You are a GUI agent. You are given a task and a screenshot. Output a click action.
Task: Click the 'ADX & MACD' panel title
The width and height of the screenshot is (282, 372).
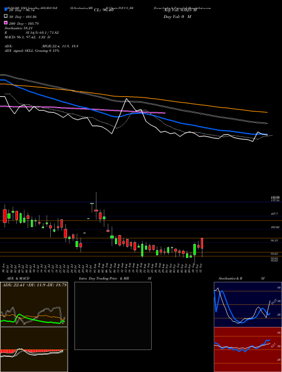[x=18, y=278]
